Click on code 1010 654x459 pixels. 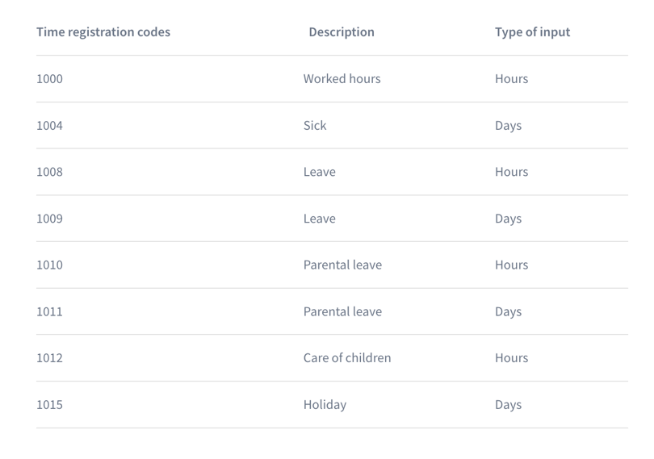[x=49, y=265]
